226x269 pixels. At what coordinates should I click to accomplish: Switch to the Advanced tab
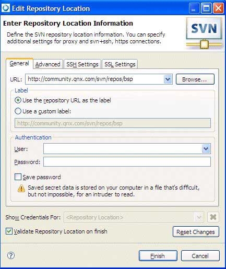click(x=48, y=64)
